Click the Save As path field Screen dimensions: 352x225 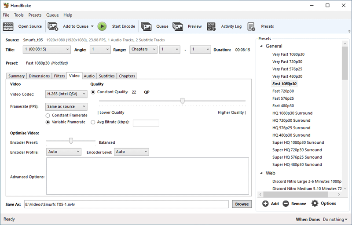[126, 204]
